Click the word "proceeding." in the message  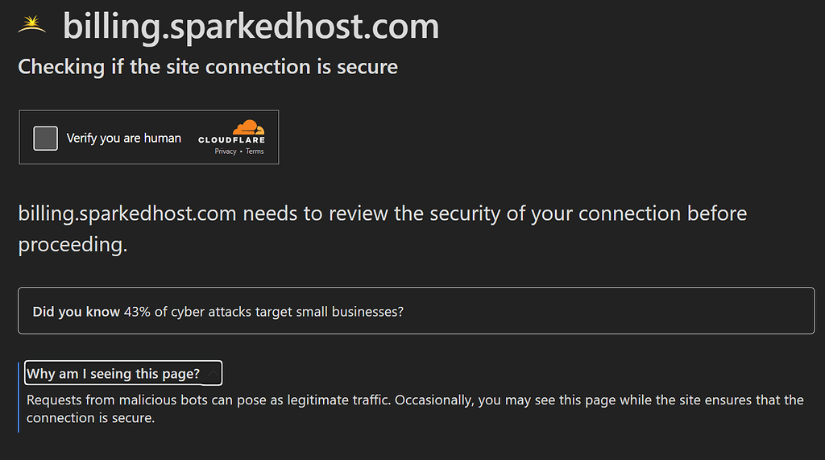(73, 245)
